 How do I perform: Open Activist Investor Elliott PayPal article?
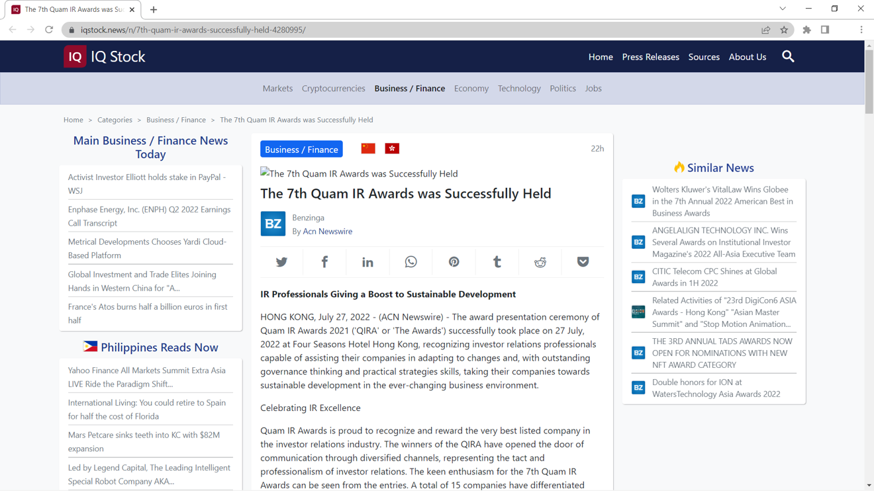150,183
